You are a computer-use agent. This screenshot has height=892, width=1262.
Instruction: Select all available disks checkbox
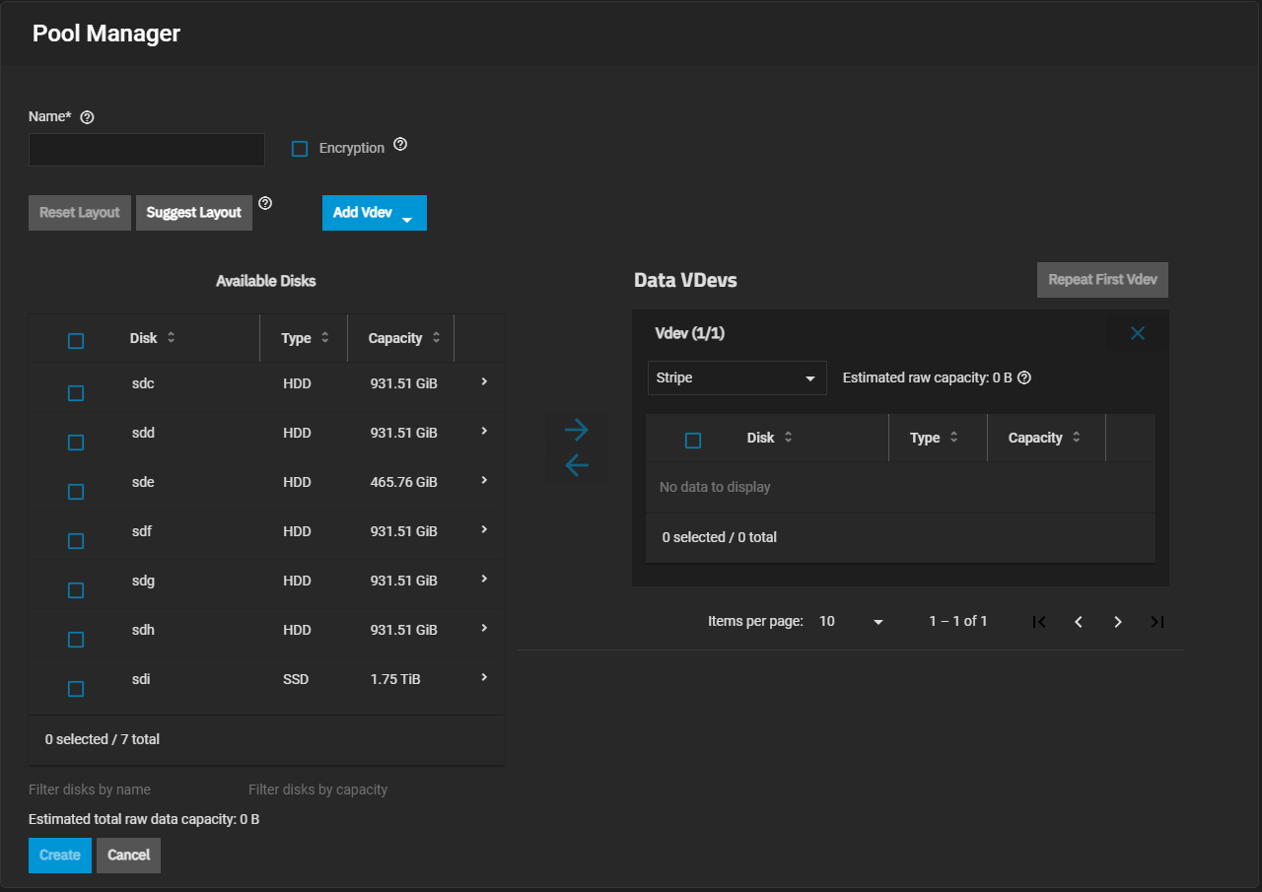click(x=76, y=341)
